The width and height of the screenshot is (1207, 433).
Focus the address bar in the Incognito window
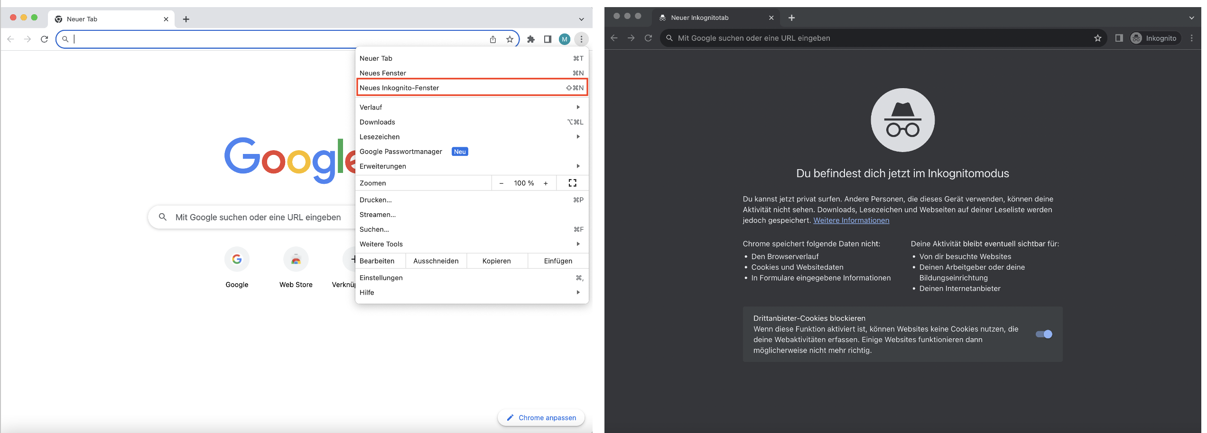click(x=882, y=38)
